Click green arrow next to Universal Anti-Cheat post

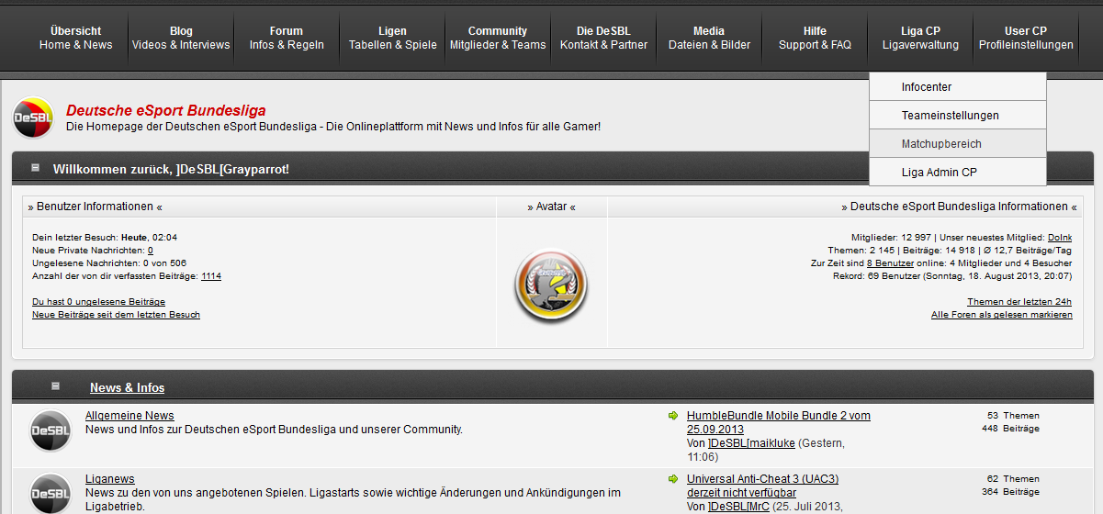point(673,479)
